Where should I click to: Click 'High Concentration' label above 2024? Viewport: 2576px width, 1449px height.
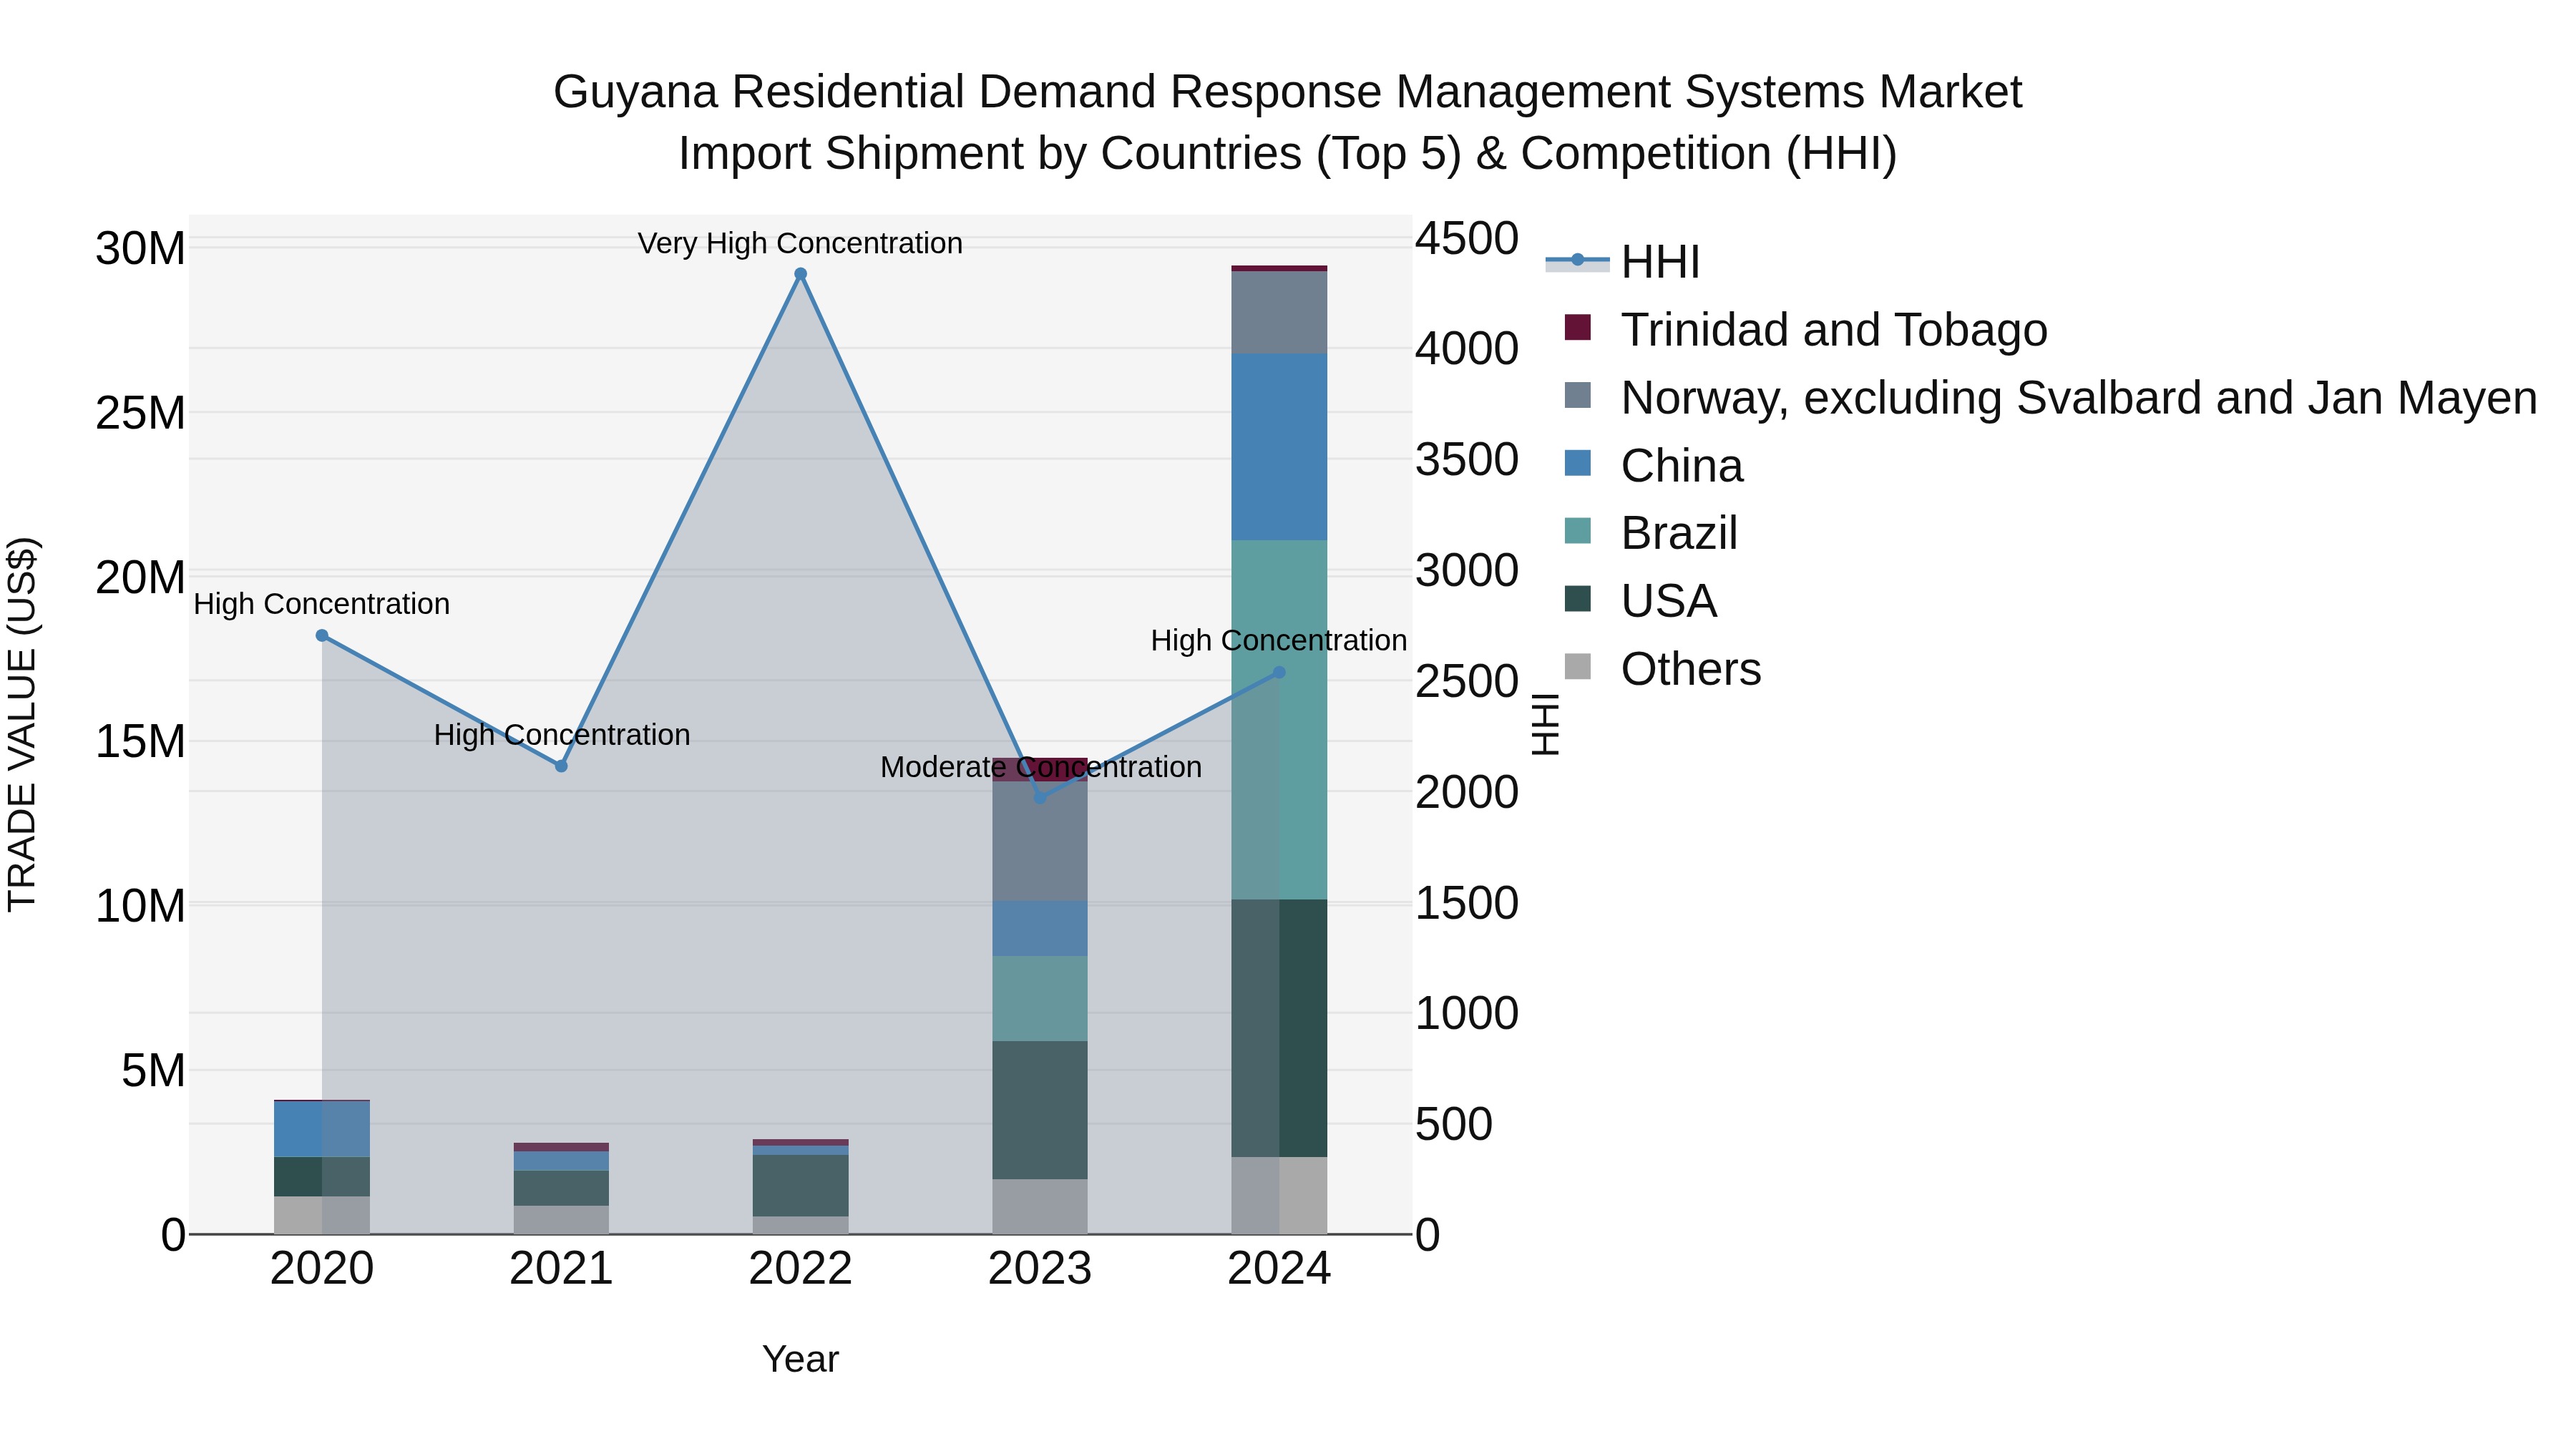pos(1279,641)
